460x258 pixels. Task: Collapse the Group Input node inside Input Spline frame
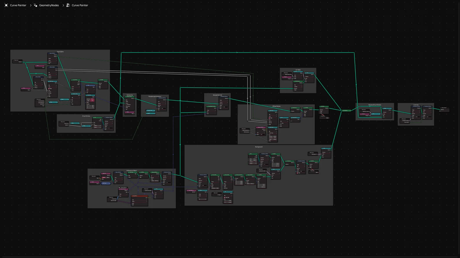point(14,60)
